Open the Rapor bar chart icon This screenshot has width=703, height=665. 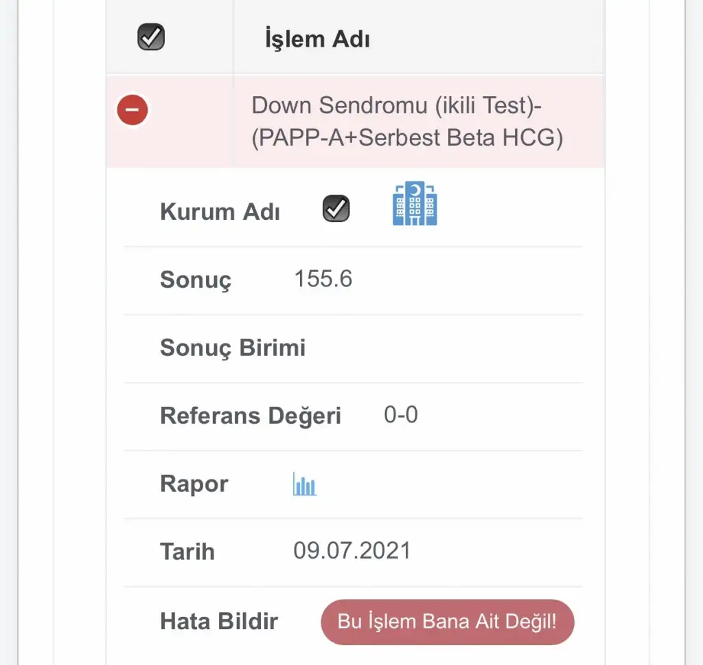coord(304,484)
